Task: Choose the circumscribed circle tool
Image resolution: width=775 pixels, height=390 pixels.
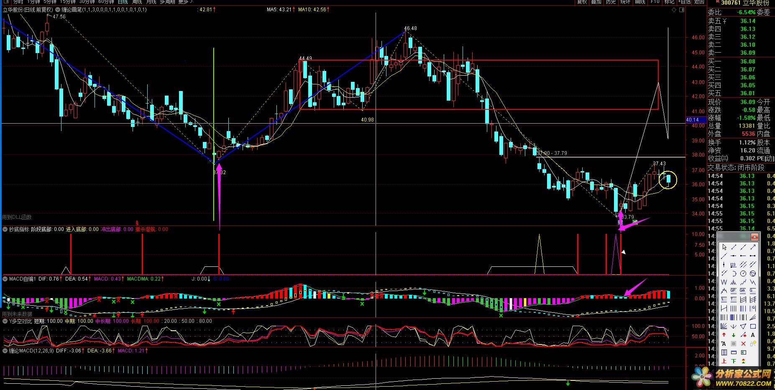Action: pos(753,274)
